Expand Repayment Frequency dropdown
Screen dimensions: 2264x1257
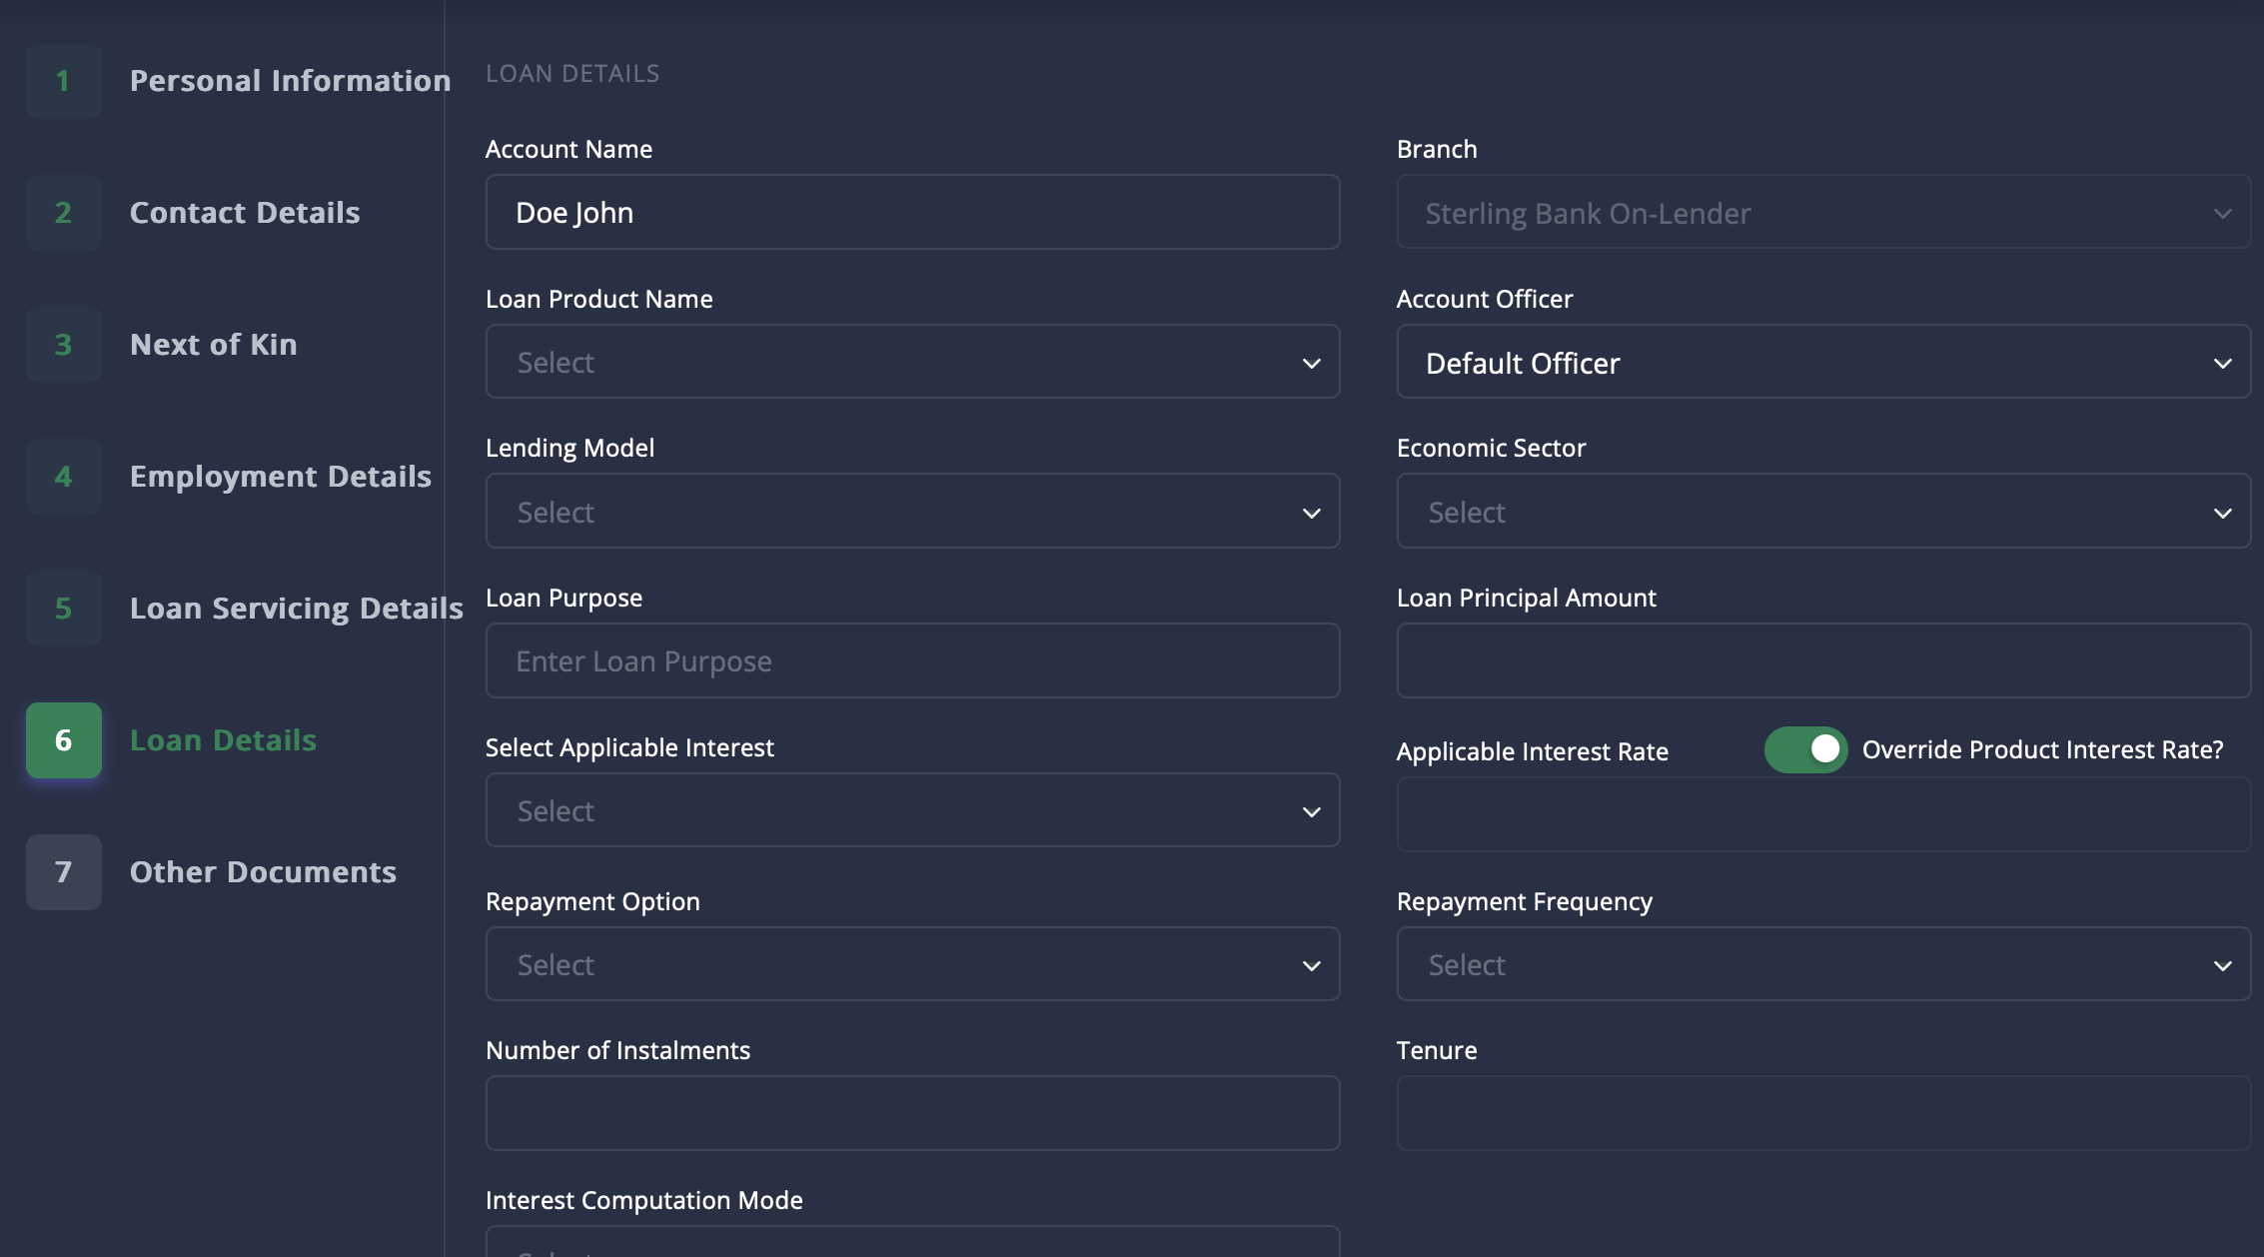(x=1822, y=964)
